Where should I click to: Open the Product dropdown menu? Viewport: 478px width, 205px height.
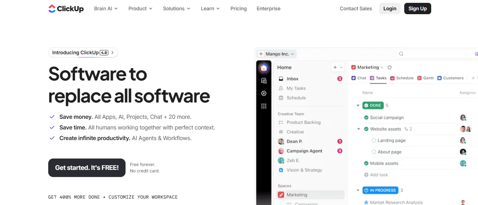coord(140,9)
